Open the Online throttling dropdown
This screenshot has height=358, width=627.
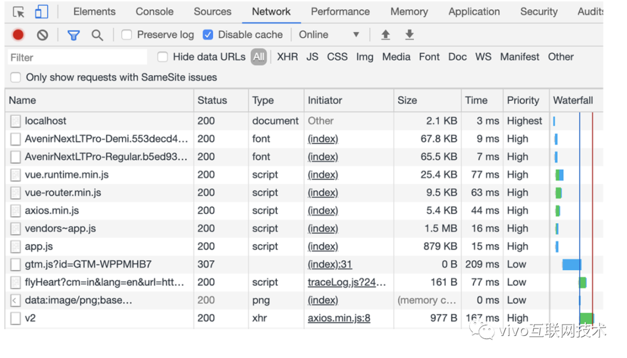(x=329, y=35)
